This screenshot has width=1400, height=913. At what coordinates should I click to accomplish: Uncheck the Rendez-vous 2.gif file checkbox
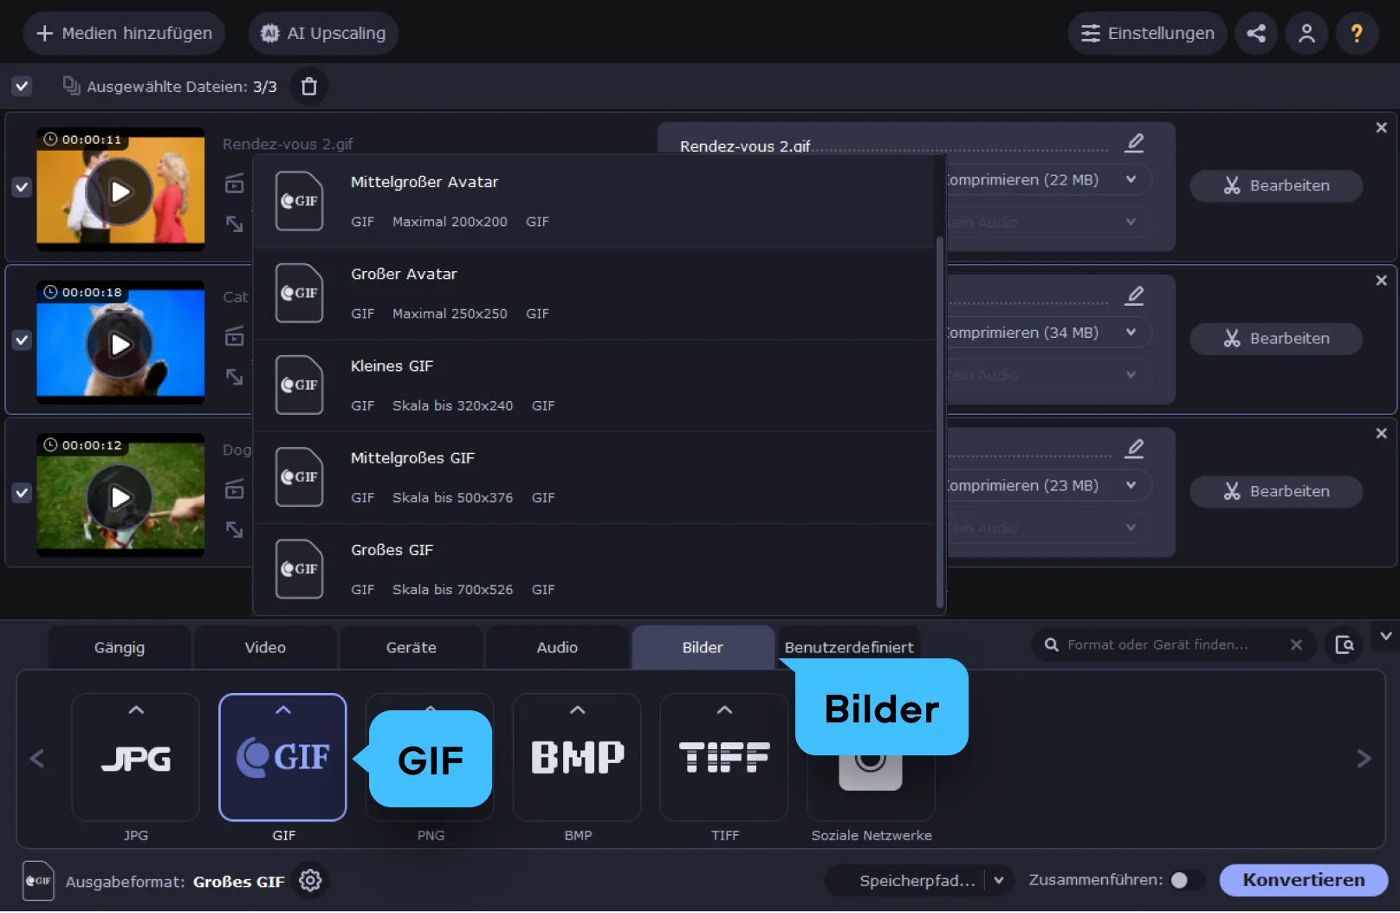[22, 187]
